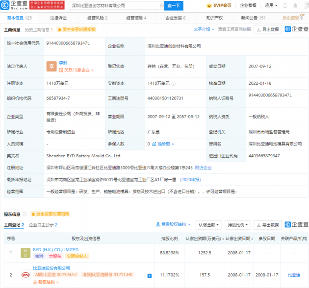Switch to the 基本信息 tab
The width and height of the screenshot is (309, 288).
19,18
